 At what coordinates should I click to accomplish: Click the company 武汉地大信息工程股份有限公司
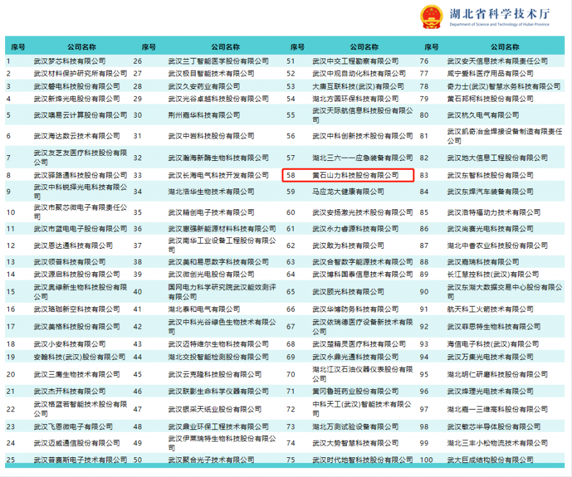click(x=498, y=158)
